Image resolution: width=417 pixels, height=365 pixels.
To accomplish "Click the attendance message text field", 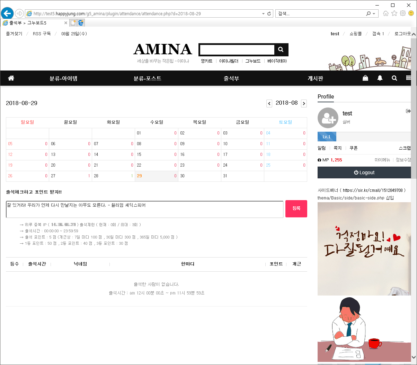I will (144, 209).
